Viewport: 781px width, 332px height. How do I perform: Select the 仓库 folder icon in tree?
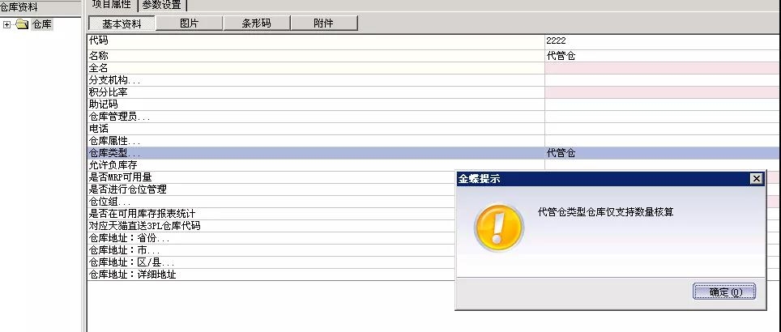[23, 24]
